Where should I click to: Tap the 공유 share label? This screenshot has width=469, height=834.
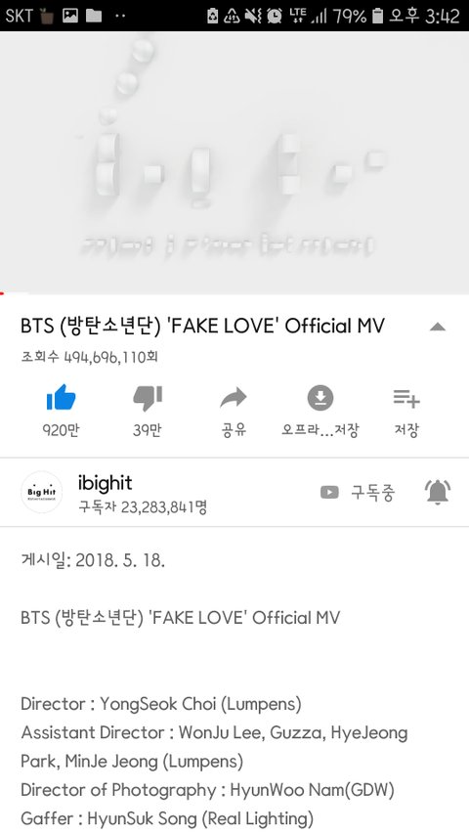pyautogui.click(x=234, y=430)
